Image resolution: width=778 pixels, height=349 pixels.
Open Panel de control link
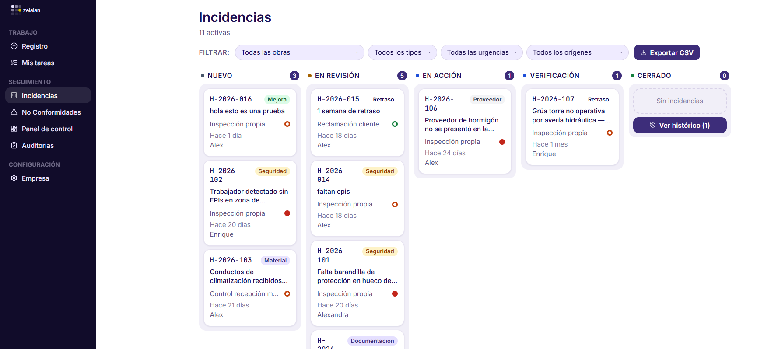(48, 129)
